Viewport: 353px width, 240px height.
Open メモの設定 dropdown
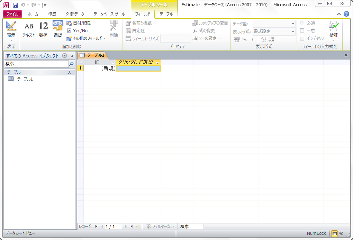[x=206, y=38]
